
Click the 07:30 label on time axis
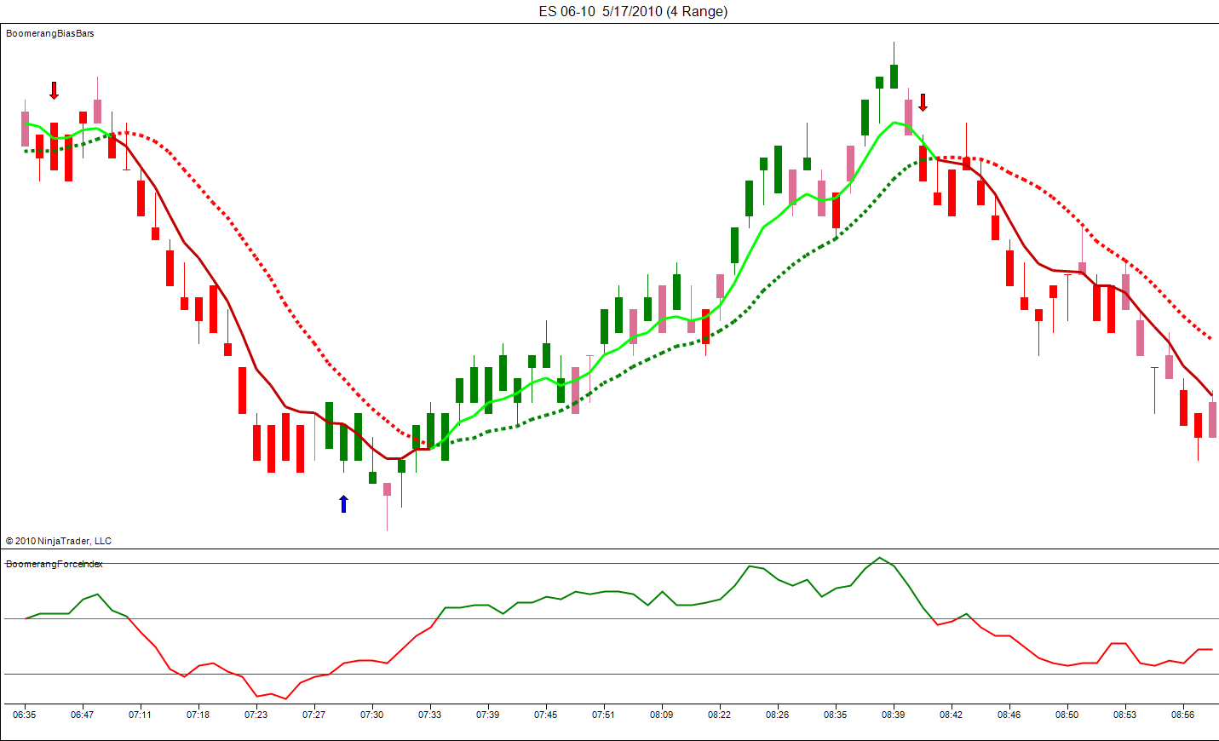click(372, 715)
